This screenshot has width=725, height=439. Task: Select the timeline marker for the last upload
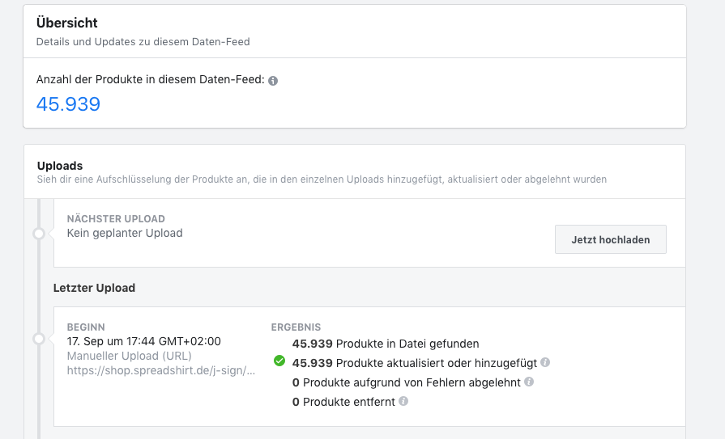38,339
